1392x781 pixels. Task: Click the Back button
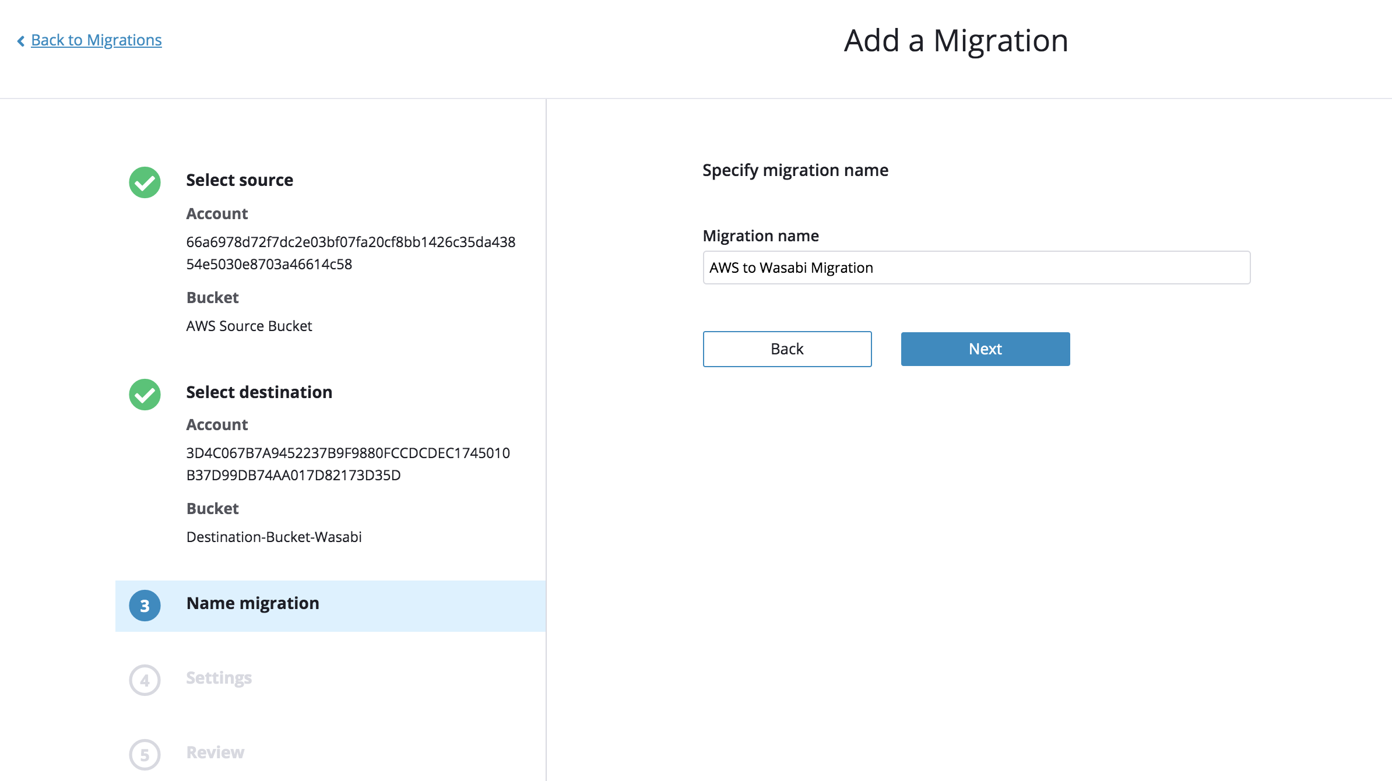(787, 349)
